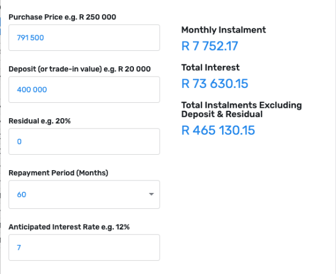
Task: Select the R 73 630.15 interest amount
Action: coord(215,83)
